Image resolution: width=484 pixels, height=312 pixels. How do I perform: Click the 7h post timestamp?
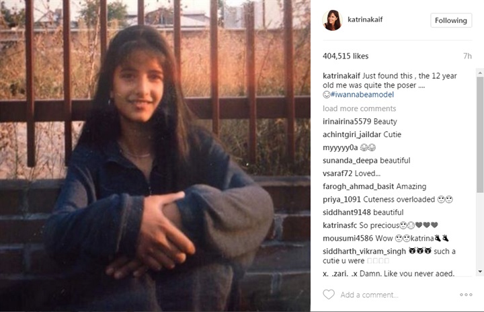pyautogui.click(x=467, y=56)
